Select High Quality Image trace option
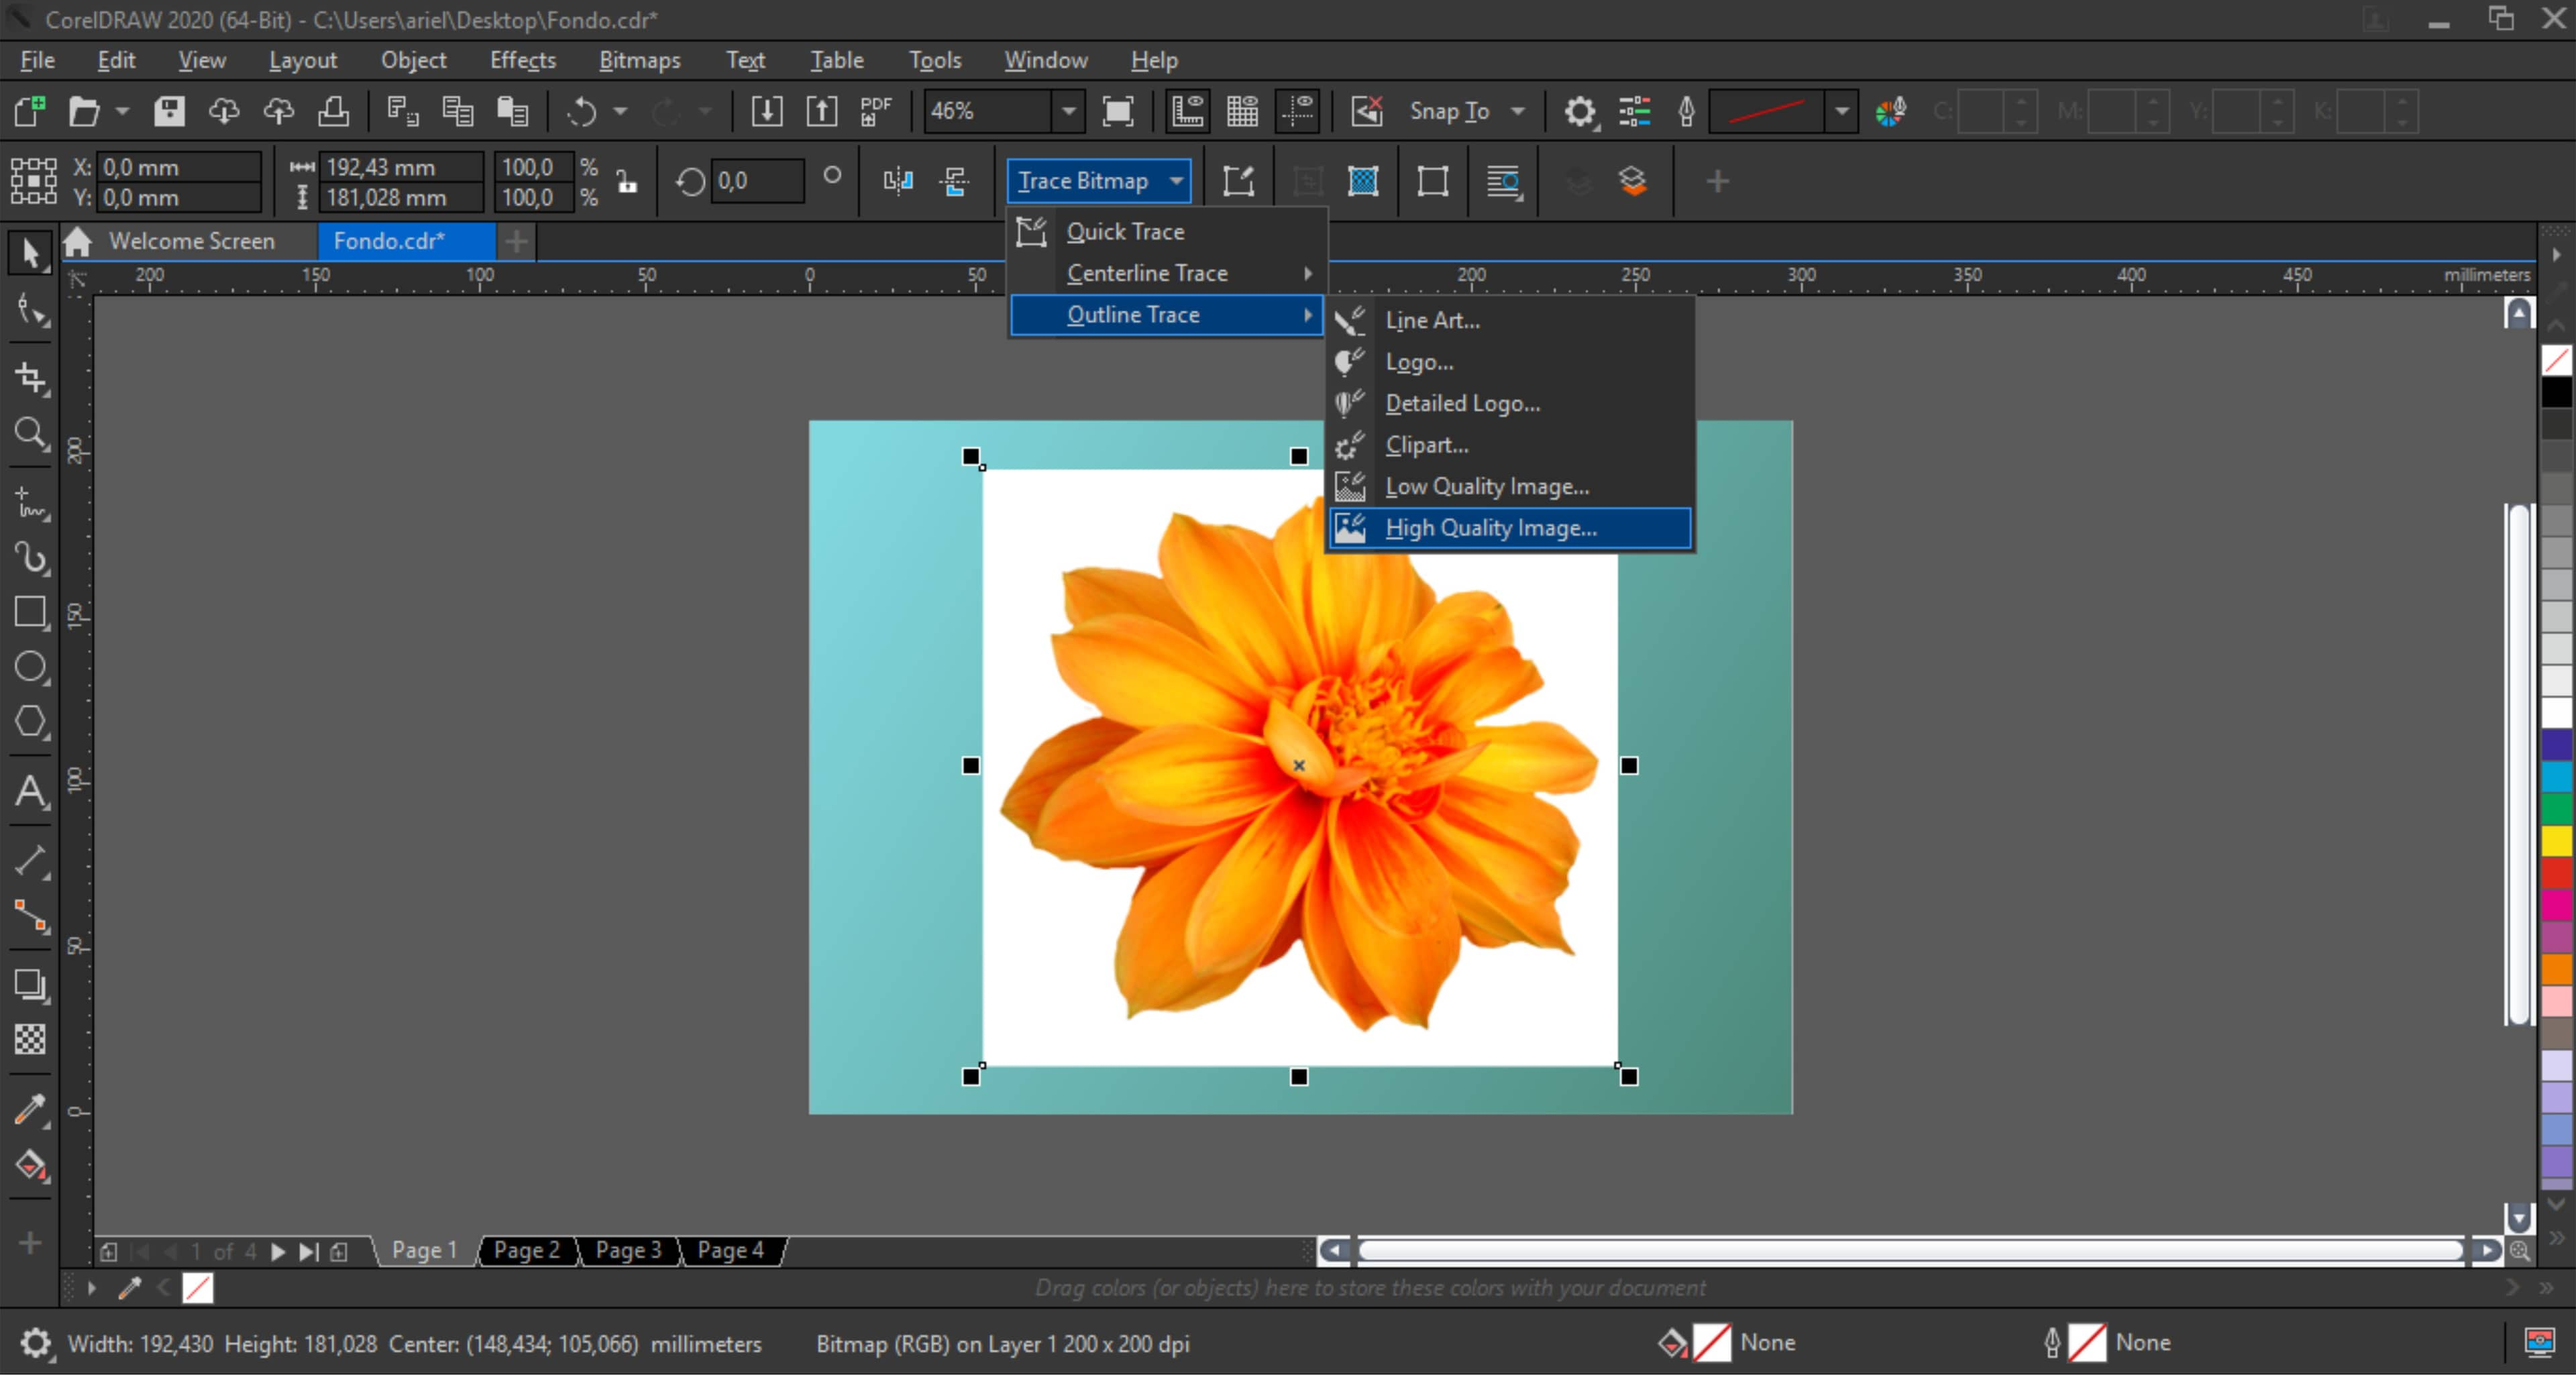2576x1375 pixels. (x=1491, y=527)
